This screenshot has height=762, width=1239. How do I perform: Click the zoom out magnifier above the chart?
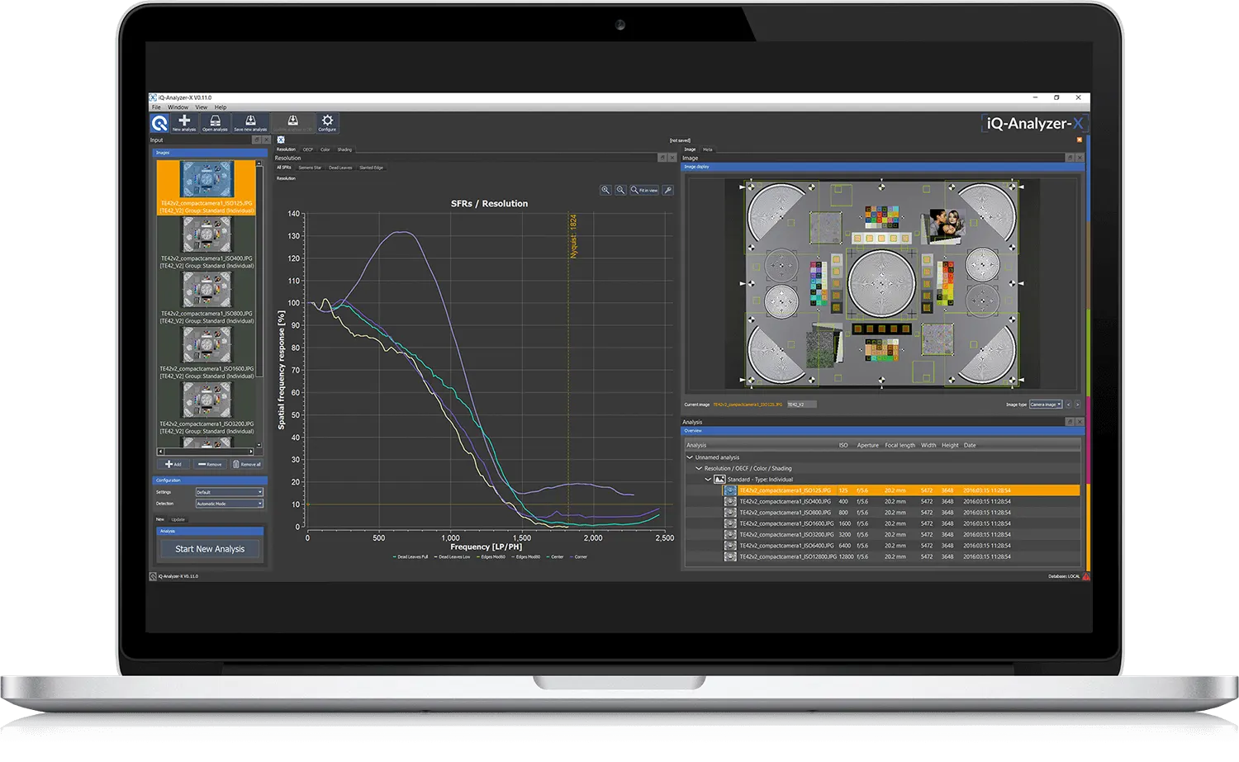point(620,190)
